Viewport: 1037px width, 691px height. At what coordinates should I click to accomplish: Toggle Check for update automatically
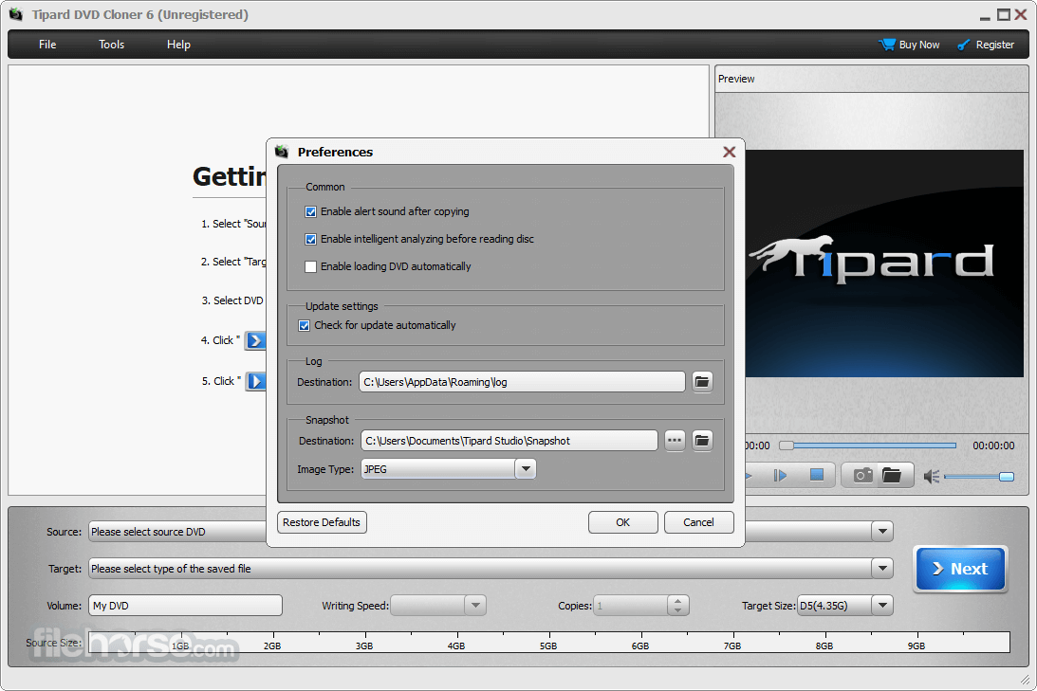[x=305, y=326]
